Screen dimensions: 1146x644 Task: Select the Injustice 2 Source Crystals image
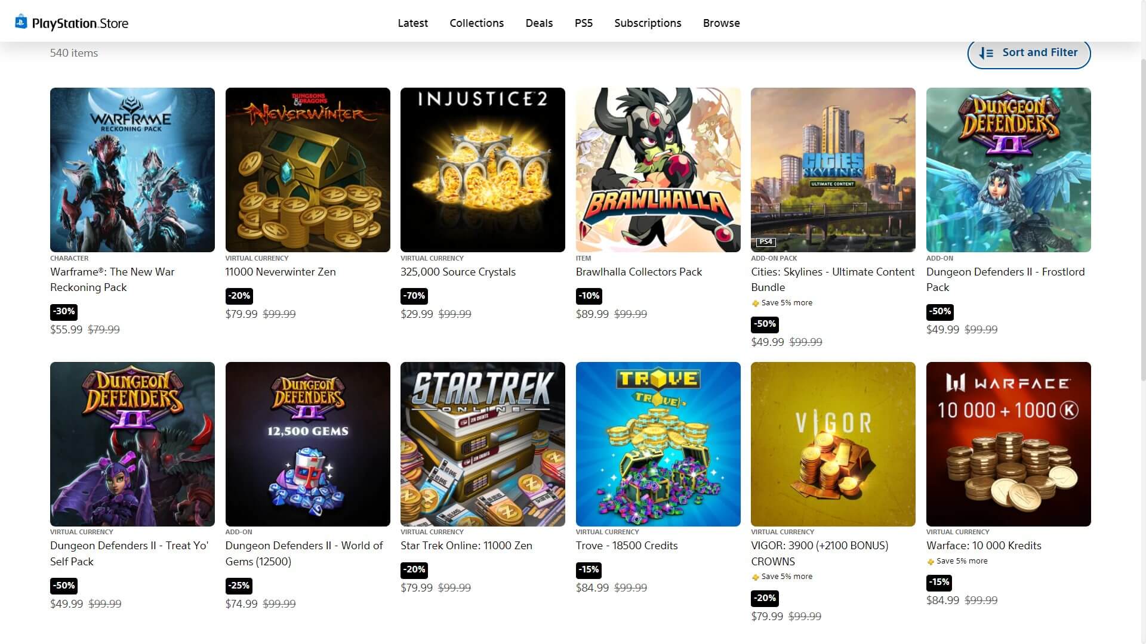pos(482,169)
